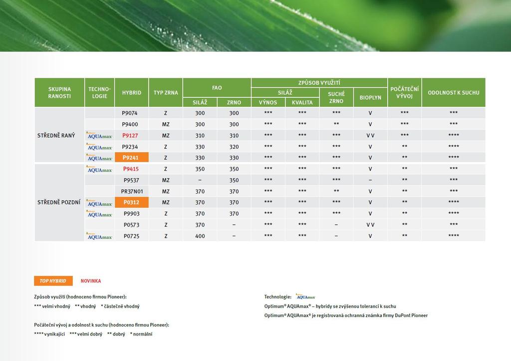Click the 'SKUPINA RANOSTI' column header
511x361 pixels.
click(x=59, y=92)
